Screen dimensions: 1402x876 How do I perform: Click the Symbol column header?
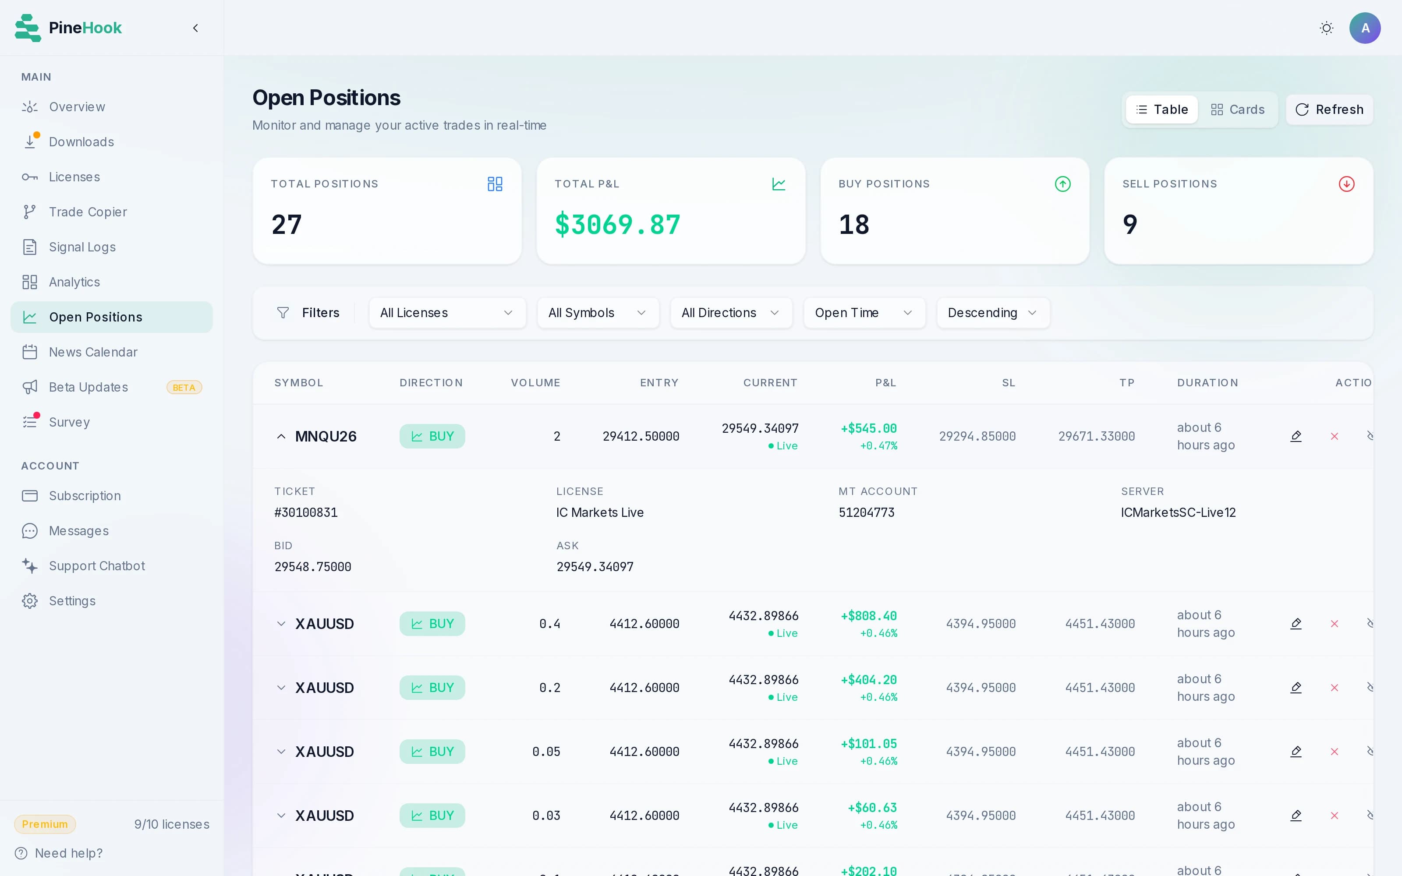pyautogui.click(x=298, y=383)
